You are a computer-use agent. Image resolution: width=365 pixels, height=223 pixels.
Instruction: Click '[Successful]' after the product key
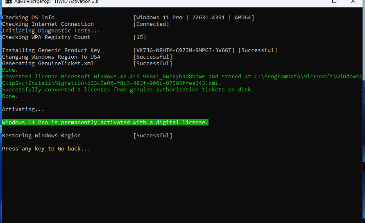258,50
